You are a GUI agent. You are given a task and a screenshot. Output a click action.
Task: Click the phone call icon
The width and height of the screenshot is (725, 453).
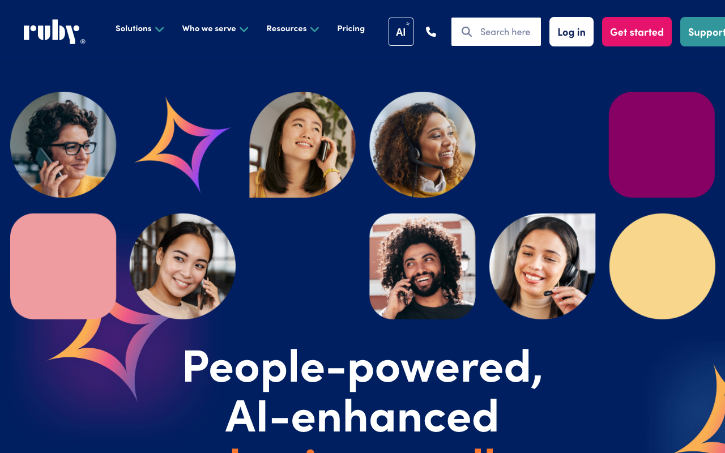[431, 32]
